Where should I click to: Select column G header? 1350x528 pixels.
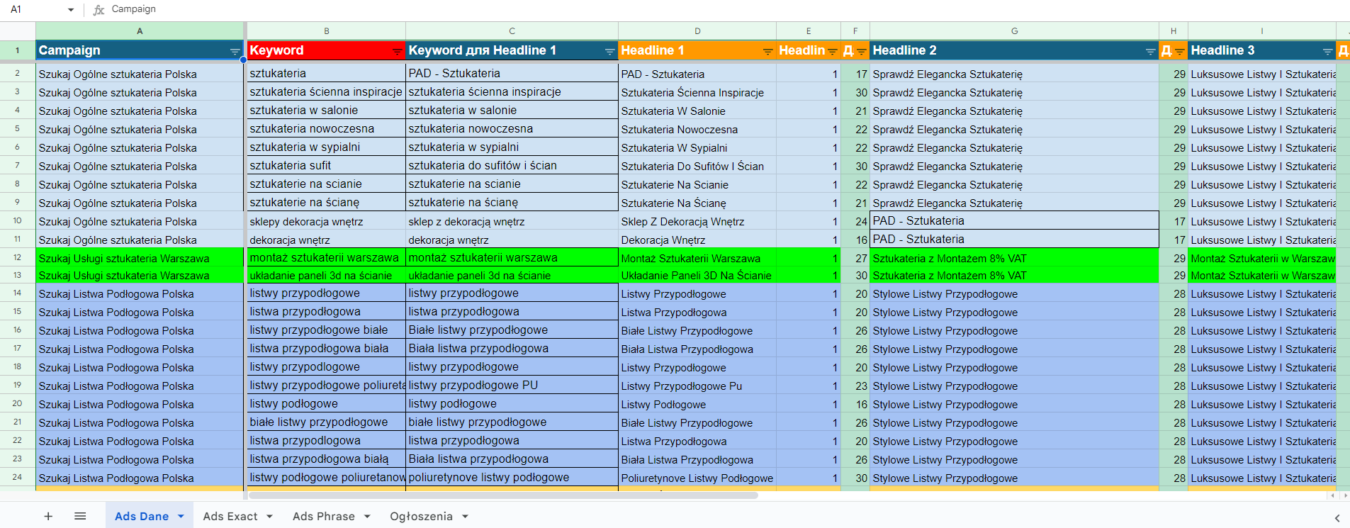(x=1014, y=31)
